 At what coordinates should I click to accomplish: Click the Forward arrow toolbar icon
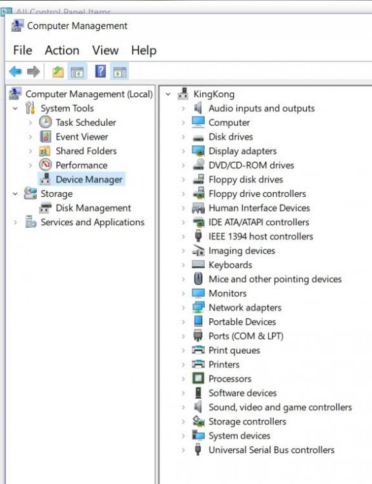coord(34,72)
